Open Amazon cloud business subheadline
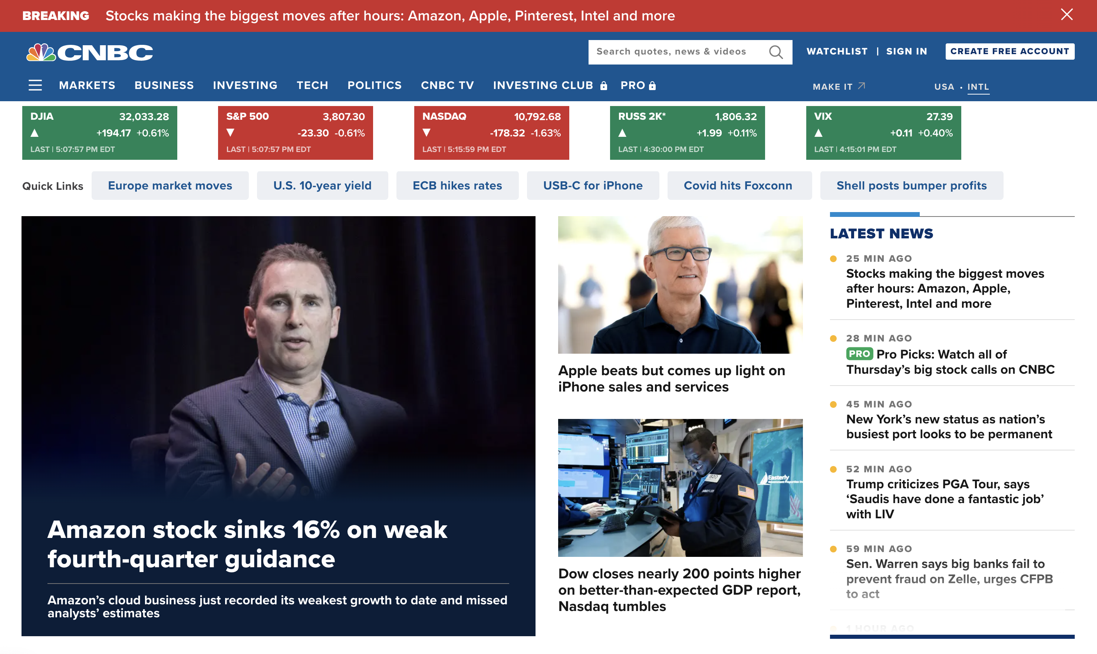 tap(277, 607)
